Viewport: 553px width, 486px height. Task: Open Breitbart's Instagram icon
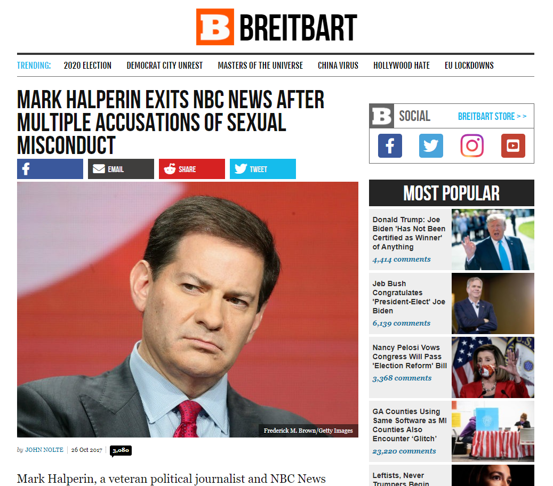click(x=472, y=145)
